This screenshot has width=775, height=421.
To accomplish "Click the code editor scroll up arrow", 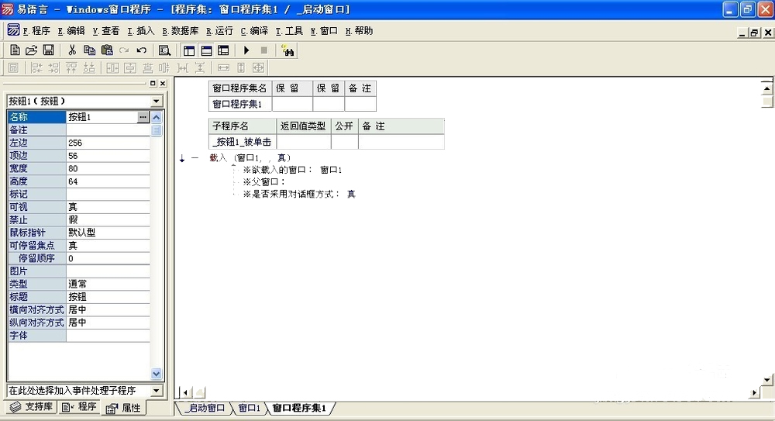I will pos(766,88).
